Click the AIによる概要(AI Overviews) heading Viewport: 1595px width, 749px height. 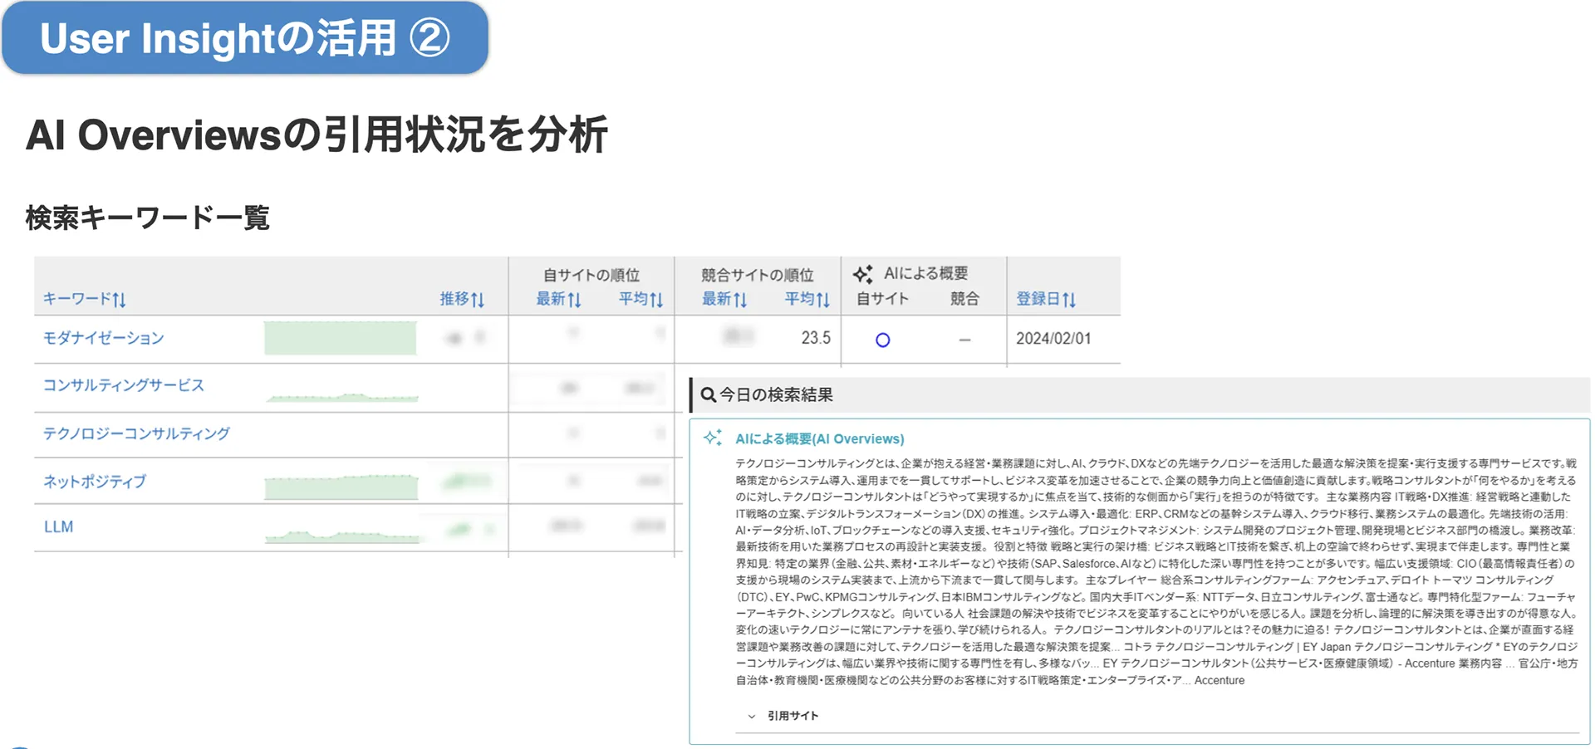click(819, 438)
